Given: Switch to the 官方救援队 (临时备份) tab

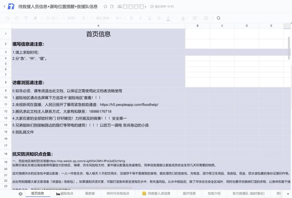Looking at the screenshot, I should (249, 193).
